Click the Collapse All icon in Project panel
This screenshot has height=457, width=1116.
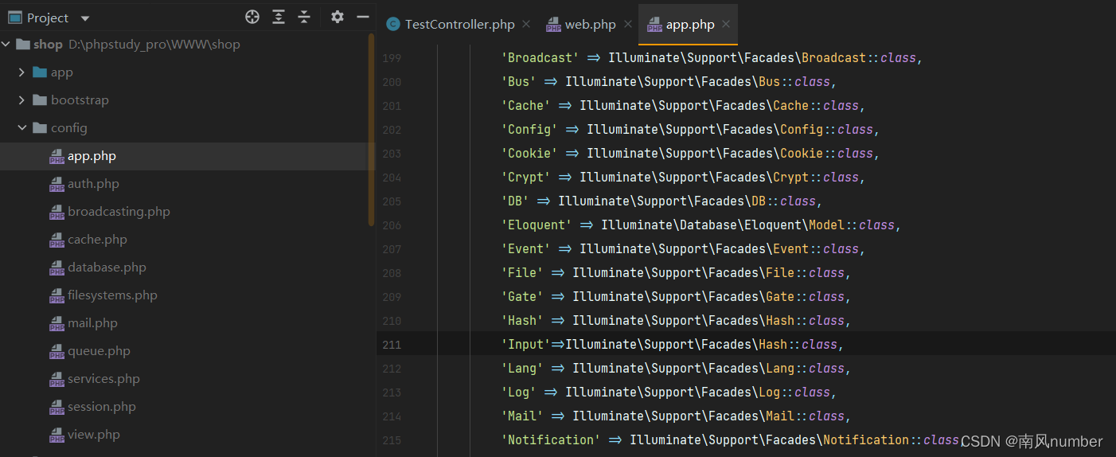coord(304,17)
